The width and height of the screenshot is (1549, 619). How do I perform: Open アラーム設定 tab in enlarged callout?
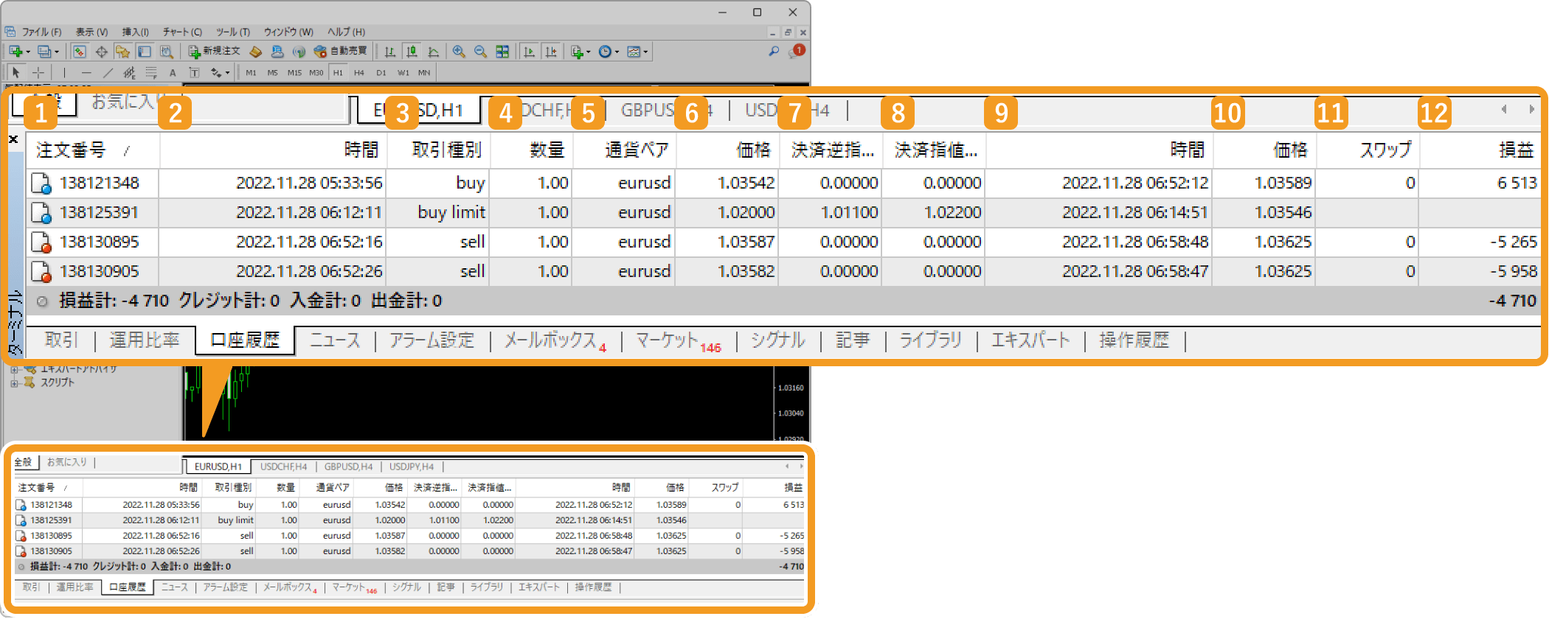pos(432,340)
